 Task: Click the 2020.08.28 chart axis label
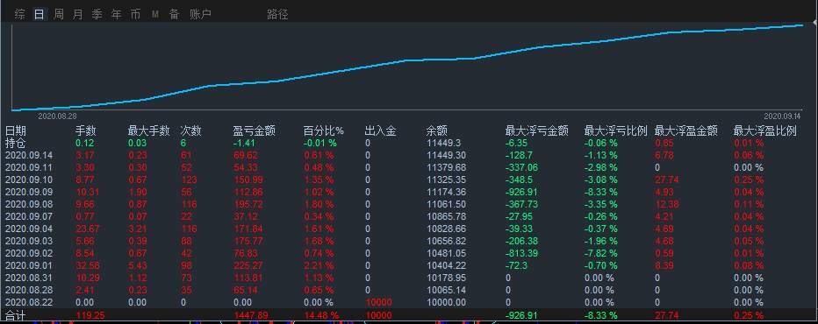[57, 116]
